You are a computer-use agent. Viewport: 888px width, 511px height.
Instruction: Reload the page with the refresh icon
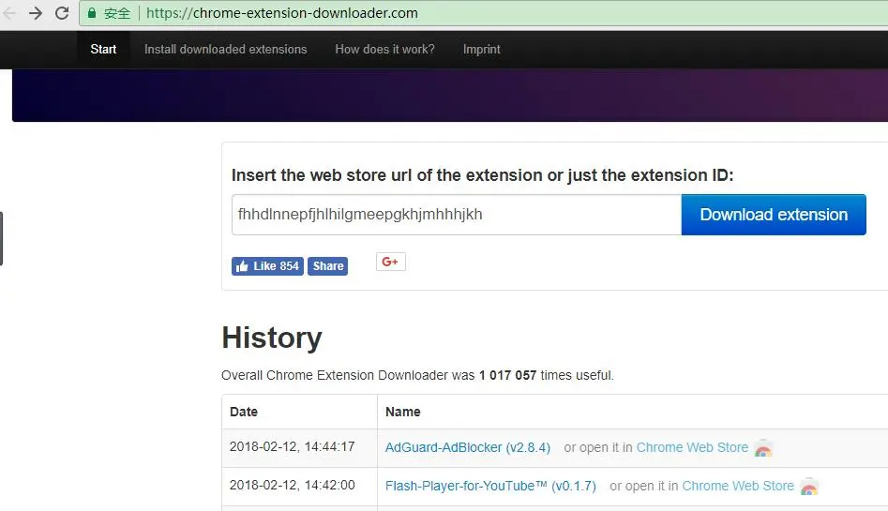pos(62,13)
